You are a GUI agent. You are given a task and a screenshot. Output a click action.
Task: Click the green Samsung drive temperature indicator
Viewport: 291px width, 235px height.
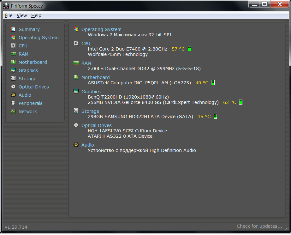[x=215, y=116]
